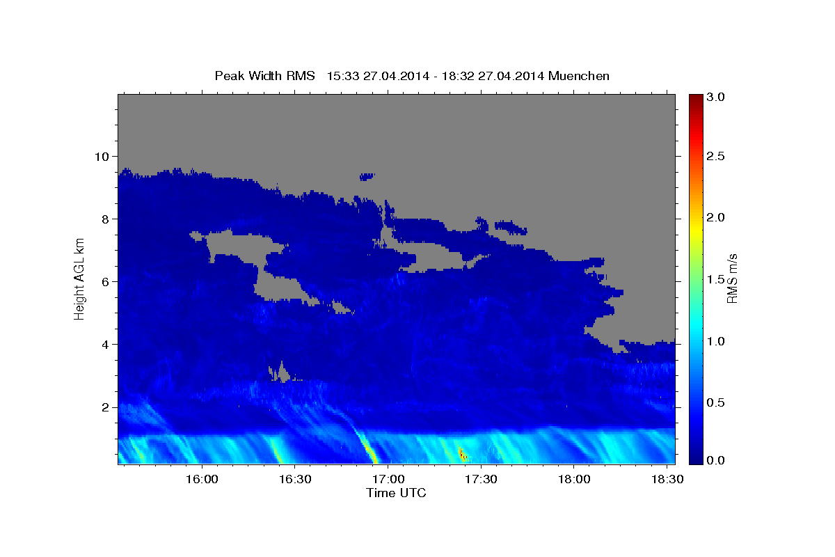Click the 'Height AGL km' axis title
Screen dimensions: 835x557
point(79,278)
